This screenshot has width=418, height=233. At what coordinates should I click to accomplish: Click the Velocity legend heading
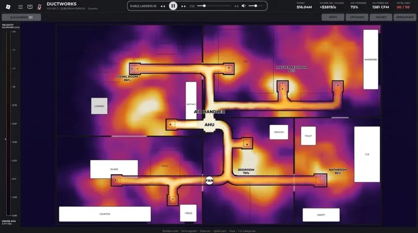[x=11, y=26]
